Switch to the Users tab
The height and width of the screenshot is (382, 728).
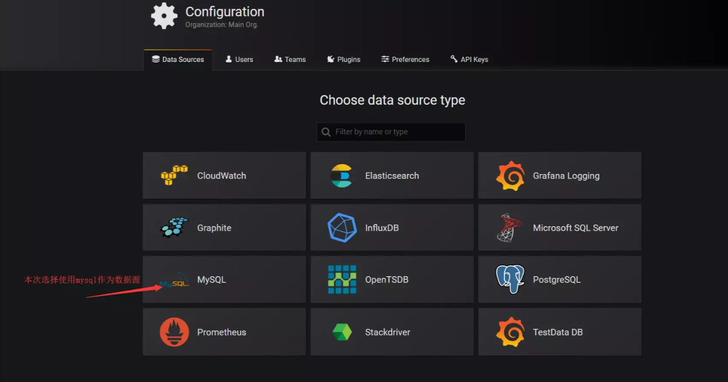pos(239,60)
